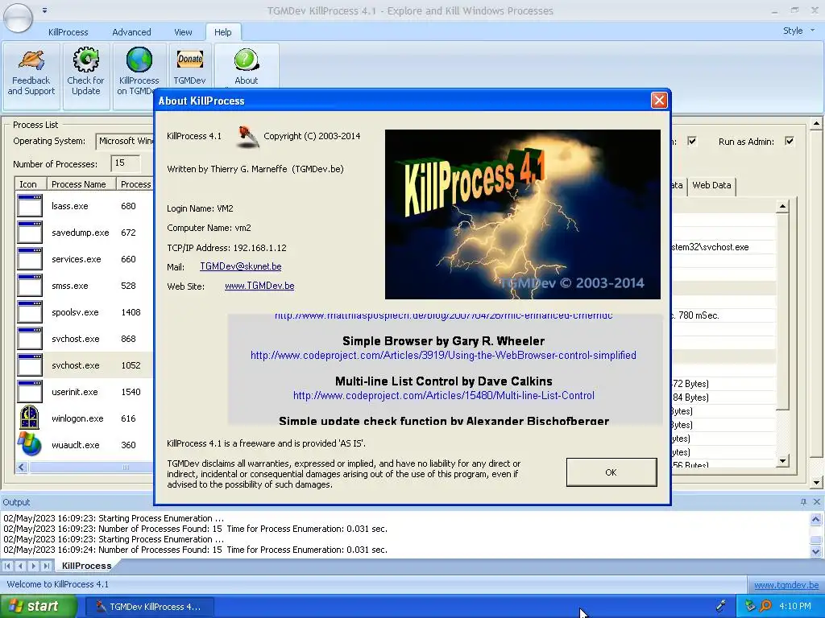This screenshot has width=825, height=618.
Task: Select PID 1408 in spoolsv.exe row
Action: [131, 312]
